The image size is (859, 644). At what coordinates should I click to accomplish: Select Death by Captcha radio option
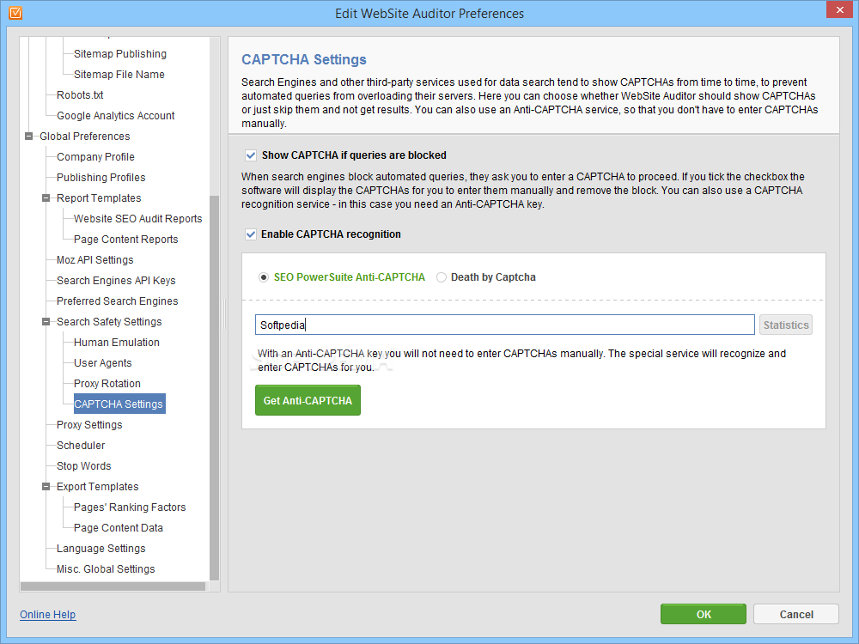pos(441,277)
